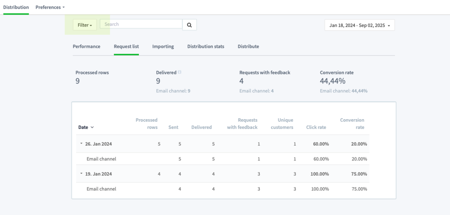Image resolution: width=450 pixels, height=215 pixels.
Task: Collapse the 19. Jan 2024 row
Action: pos(81,174)
